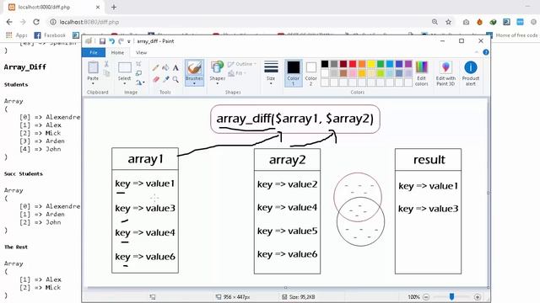540x303 pixels.
Task: Open a new browser tab
Action: (114, 8)
